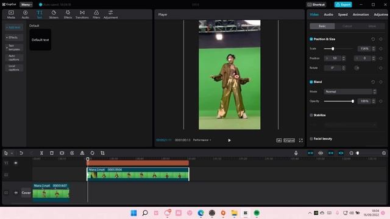The height and width of the screenshot is (219, 390).
Task: Click the player aspect ratio icon
Action: [289, 141]
